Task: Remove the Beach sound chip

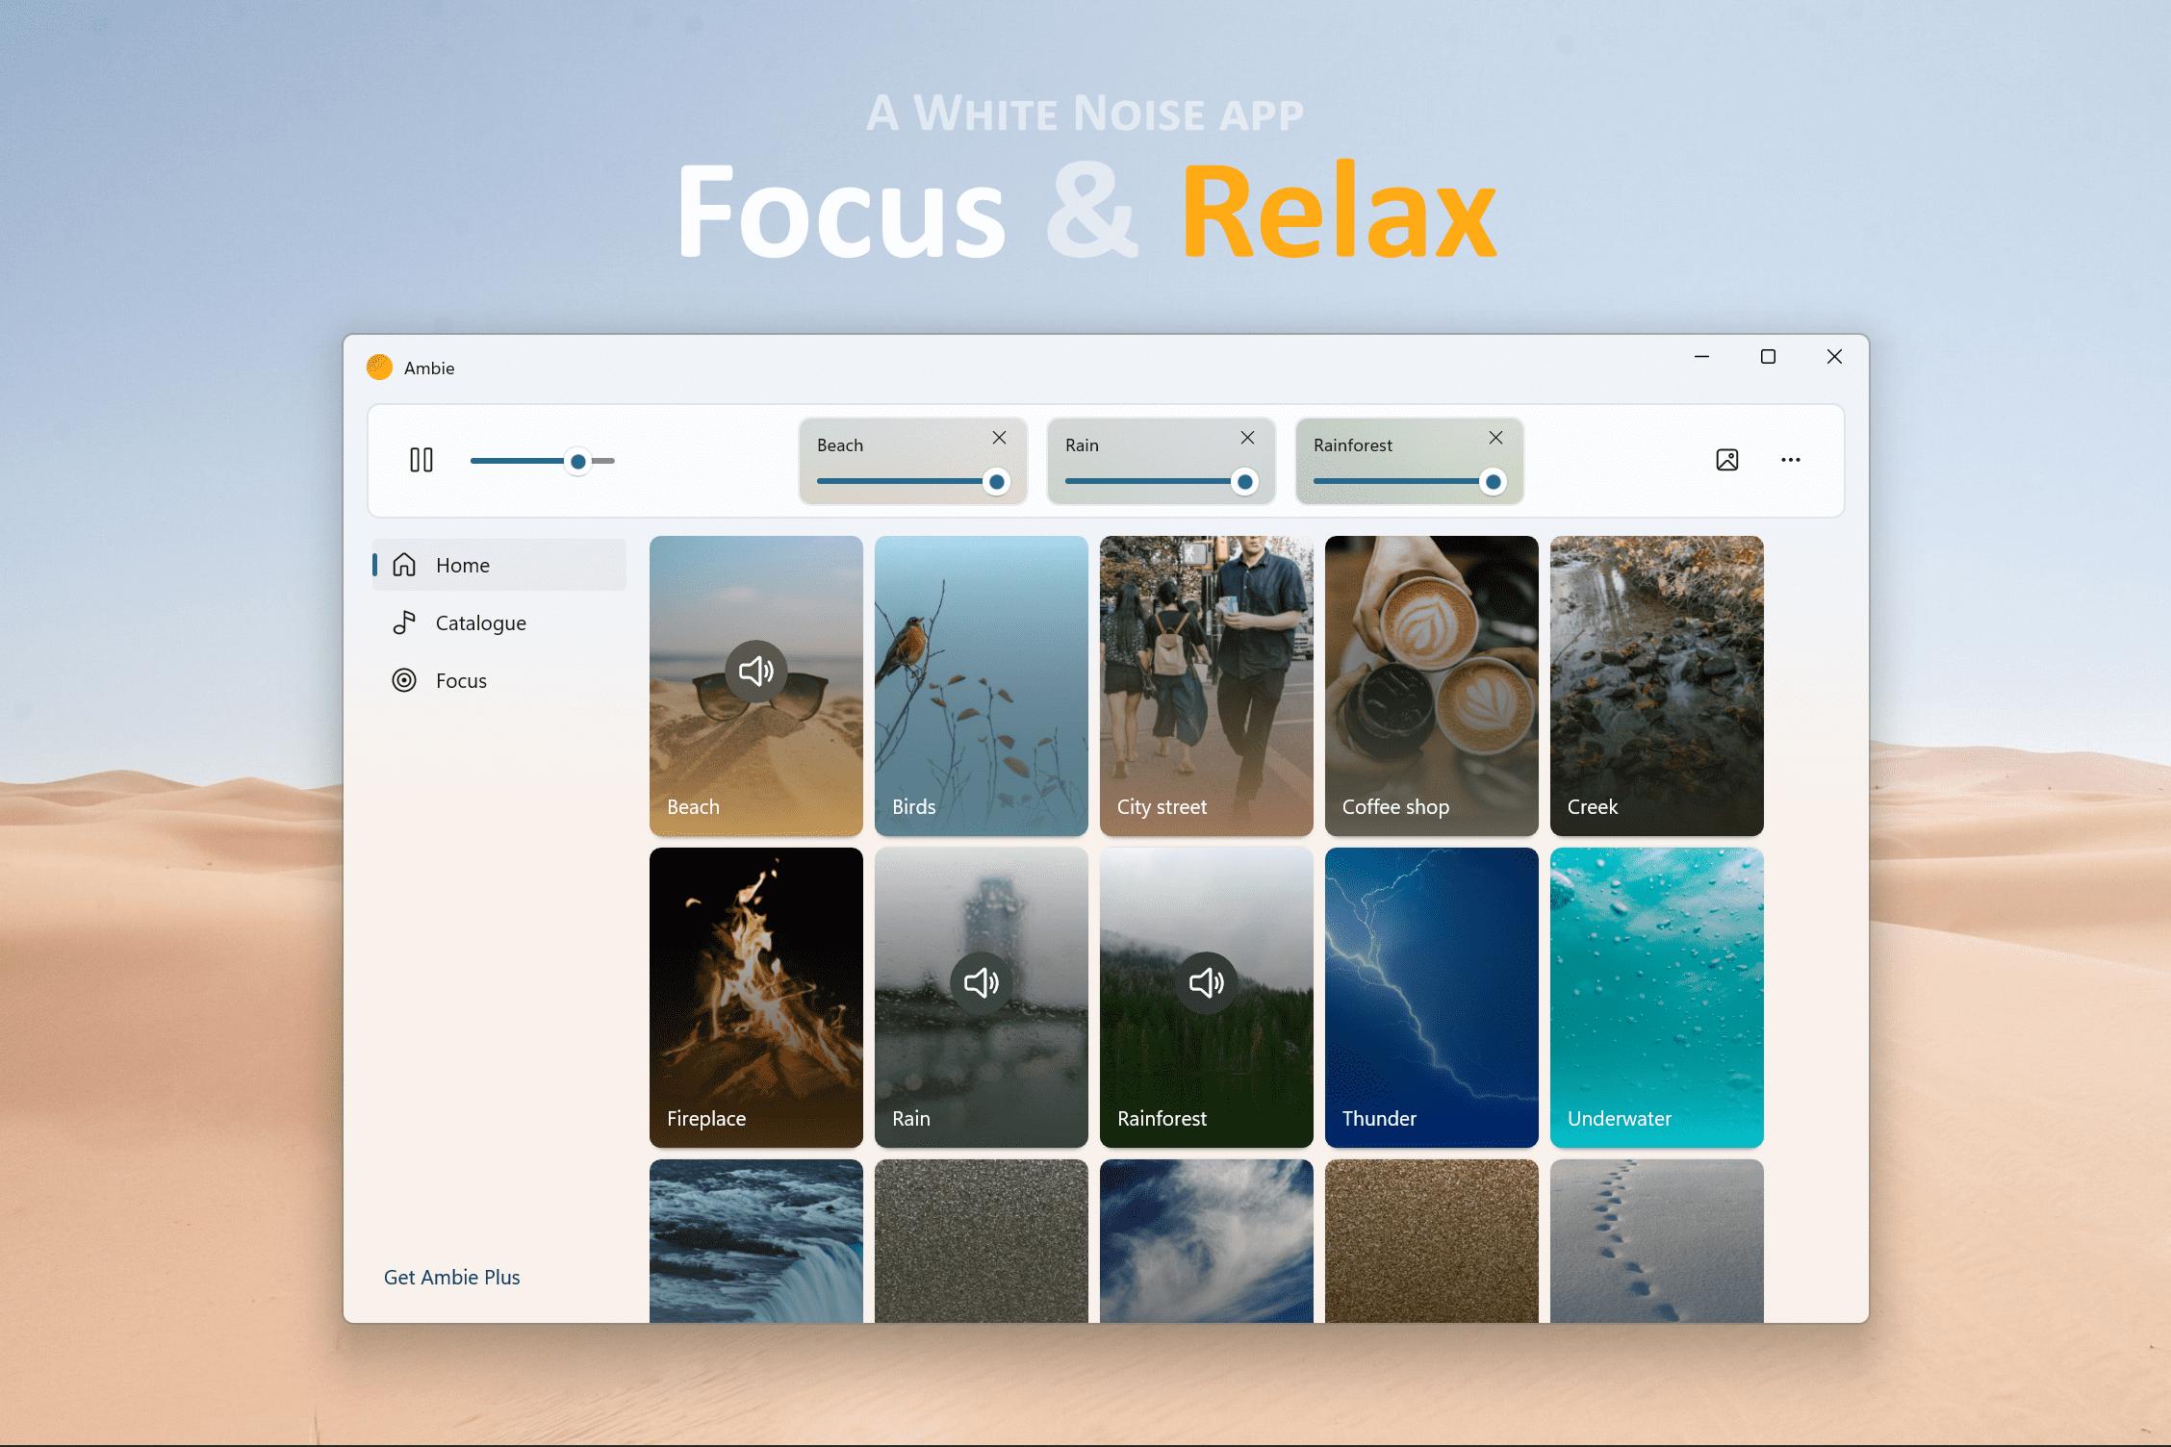Action: (x=999, y=438)
